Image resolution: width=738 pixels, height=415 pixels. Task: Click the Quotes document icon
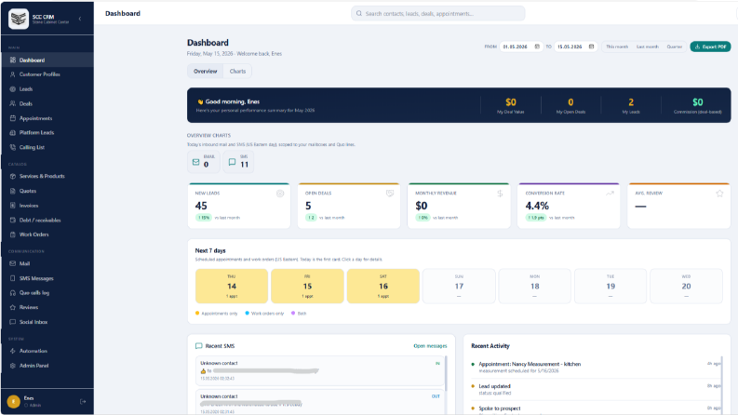coord(13,191)
